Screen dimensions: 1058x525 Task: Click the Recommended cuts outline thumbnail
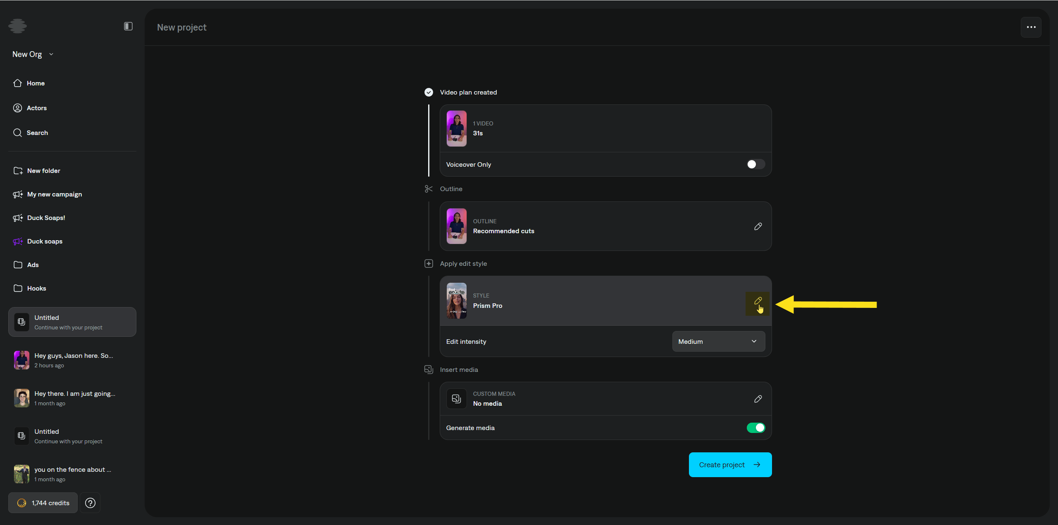coord(457,226)
